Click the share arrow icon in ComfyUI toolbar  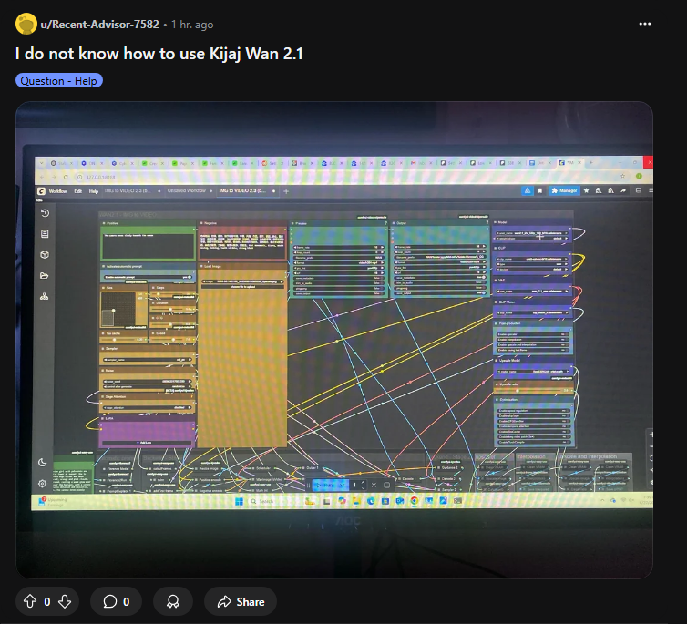[x=623, y=190]
